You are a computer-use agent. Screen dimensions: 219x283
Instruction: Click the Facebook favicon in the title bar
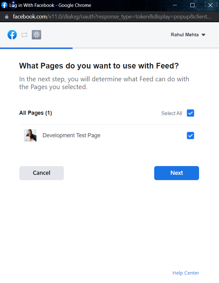click(4, 5)
